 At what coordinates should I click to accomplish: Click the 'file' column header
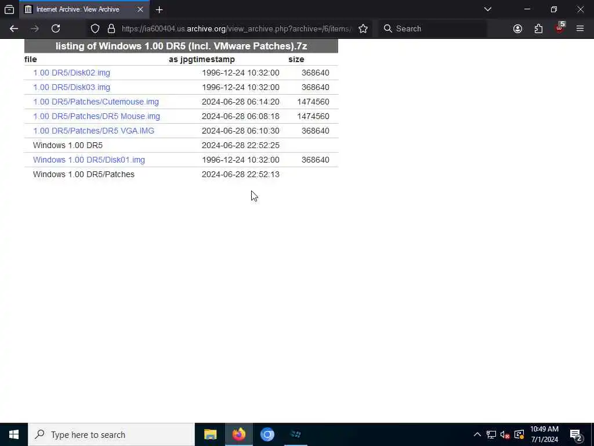(31, 59)
